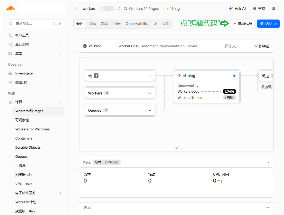Viewport: 284px width, 215px height.
Task: Expand 数据分析 sidebar chevron
Action: pyautogui.click(x=60, y=82)
